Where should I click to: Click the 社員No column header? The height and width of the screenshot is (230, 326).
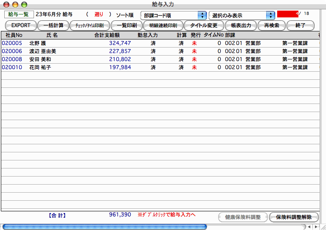point(14,35)
